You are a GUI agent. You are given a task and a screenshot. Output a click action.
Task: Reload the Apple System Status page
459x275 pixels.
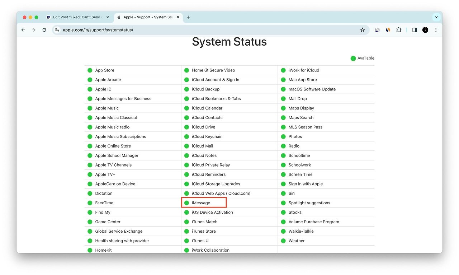click(x=44, y=30)
